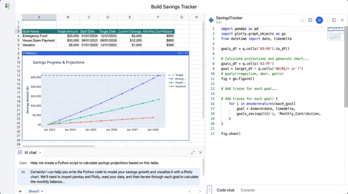Image resolution: width=348 pixels, height=194 pixels.
Task: Expand the AI chat panel to full size
Action: (193, 153)
